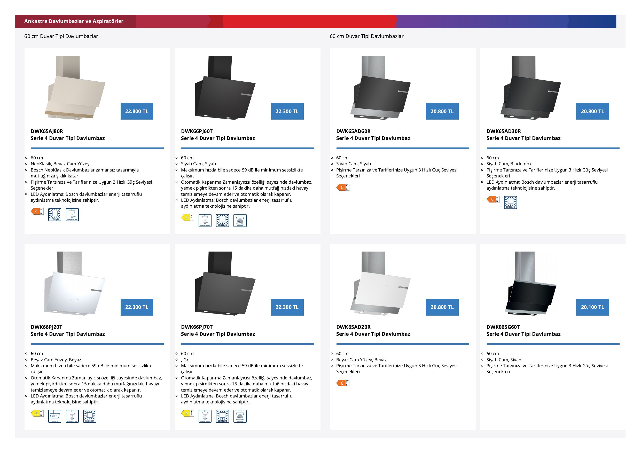641x453 pixels.
Task: Select the model code DWK65AD20R
Action: [x=354, y=327]
